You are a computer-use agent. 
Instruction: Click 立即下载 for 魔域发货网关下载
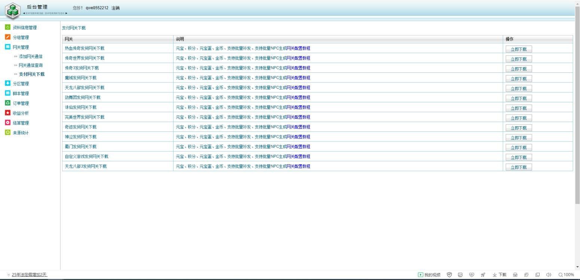click(519, 78)
